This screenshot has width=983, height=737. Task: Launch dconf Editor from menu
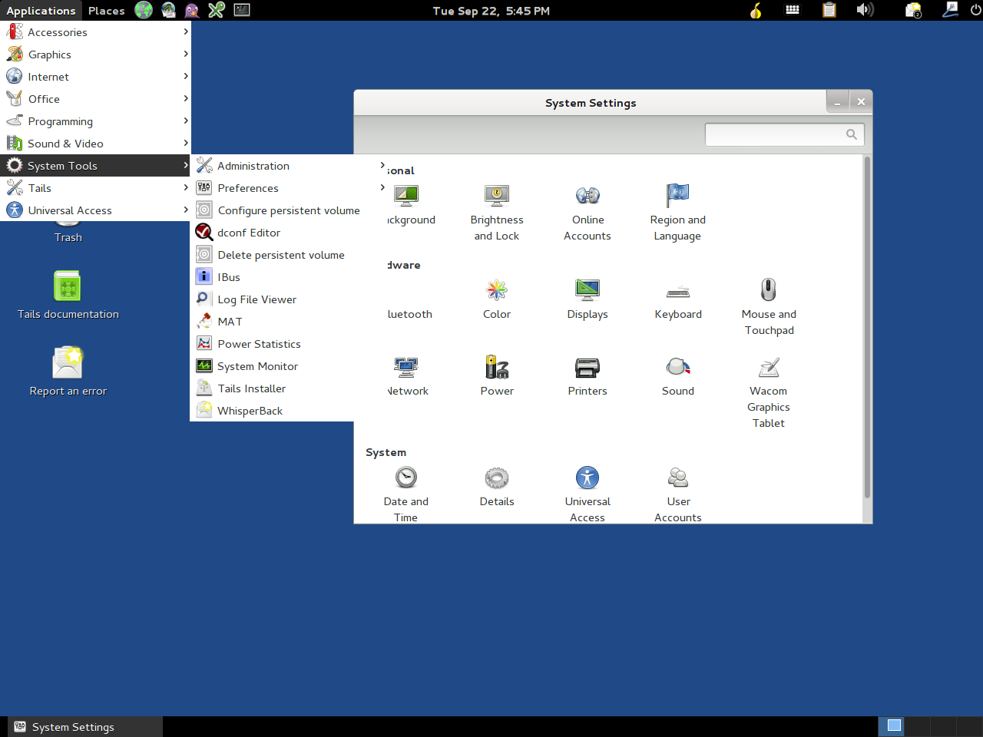tap(249, 233)
